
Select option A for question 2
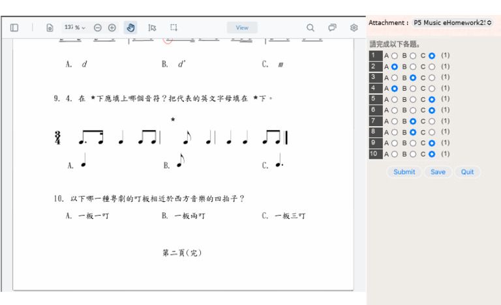point(395,67)
